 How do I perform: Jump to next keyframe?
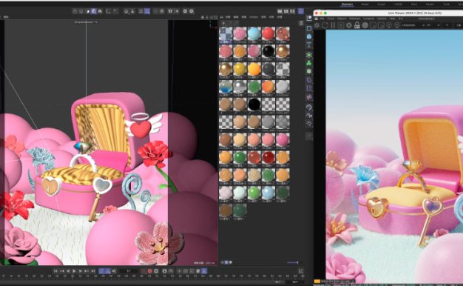click(x=87, y=271)
